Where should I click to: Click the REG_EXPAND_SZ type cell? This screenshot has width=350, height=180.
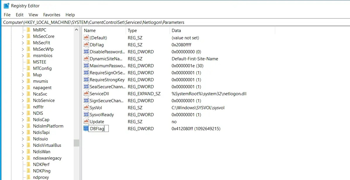point(144,93)
